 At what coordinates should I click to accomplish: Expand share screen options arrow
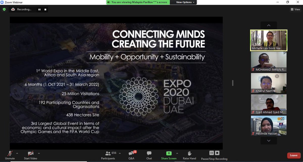[177, 153]
